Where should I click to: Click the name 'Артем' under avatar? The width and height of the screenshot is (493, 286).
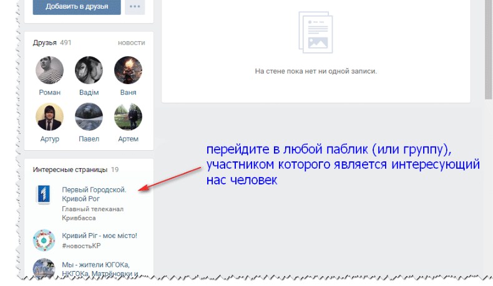129,139
